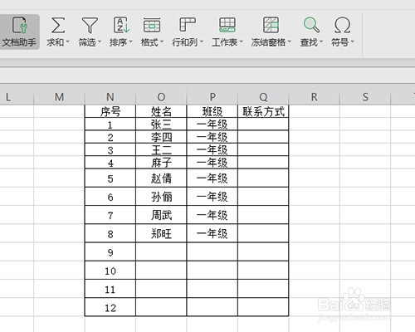The height and width of the screenshot is (332, 415).
Task: Select the 序号 header cell
Action: tap(110, 111)
